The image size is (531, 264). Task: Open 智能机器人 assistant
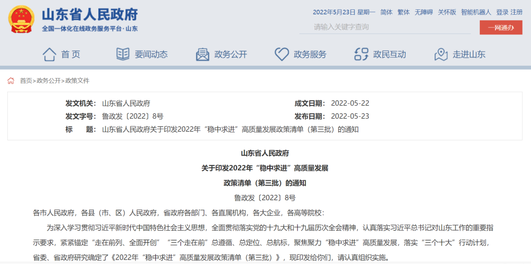pyautogui.click(x=476, y=12)
